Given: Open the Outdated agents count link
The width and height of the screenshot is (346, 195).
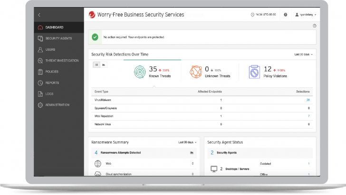Looking at the screenshot, I should [309, 164].
